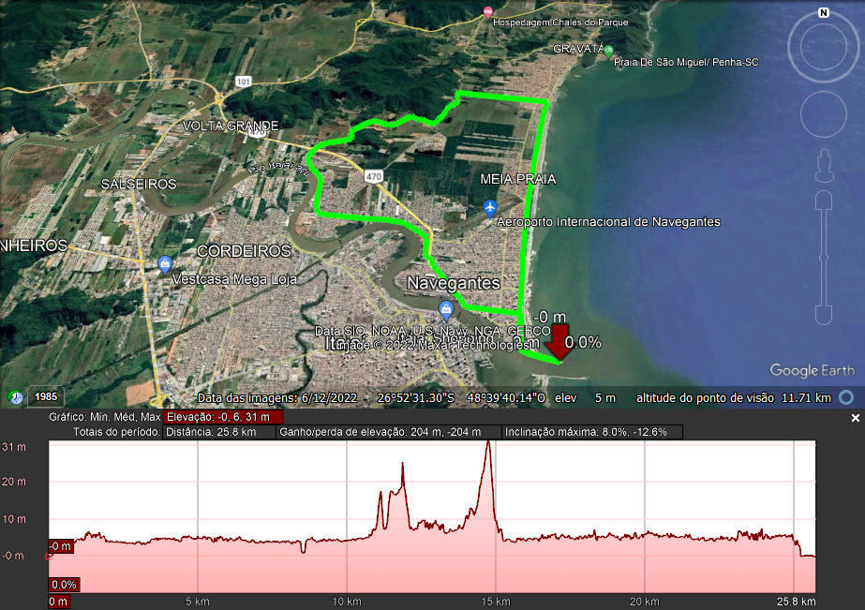Select the Street View pegman icon

(824, 165)
